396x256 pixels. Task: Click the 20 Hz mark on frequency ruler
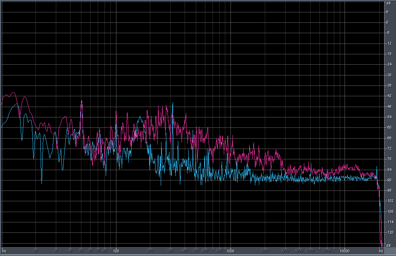pos(35,251)
